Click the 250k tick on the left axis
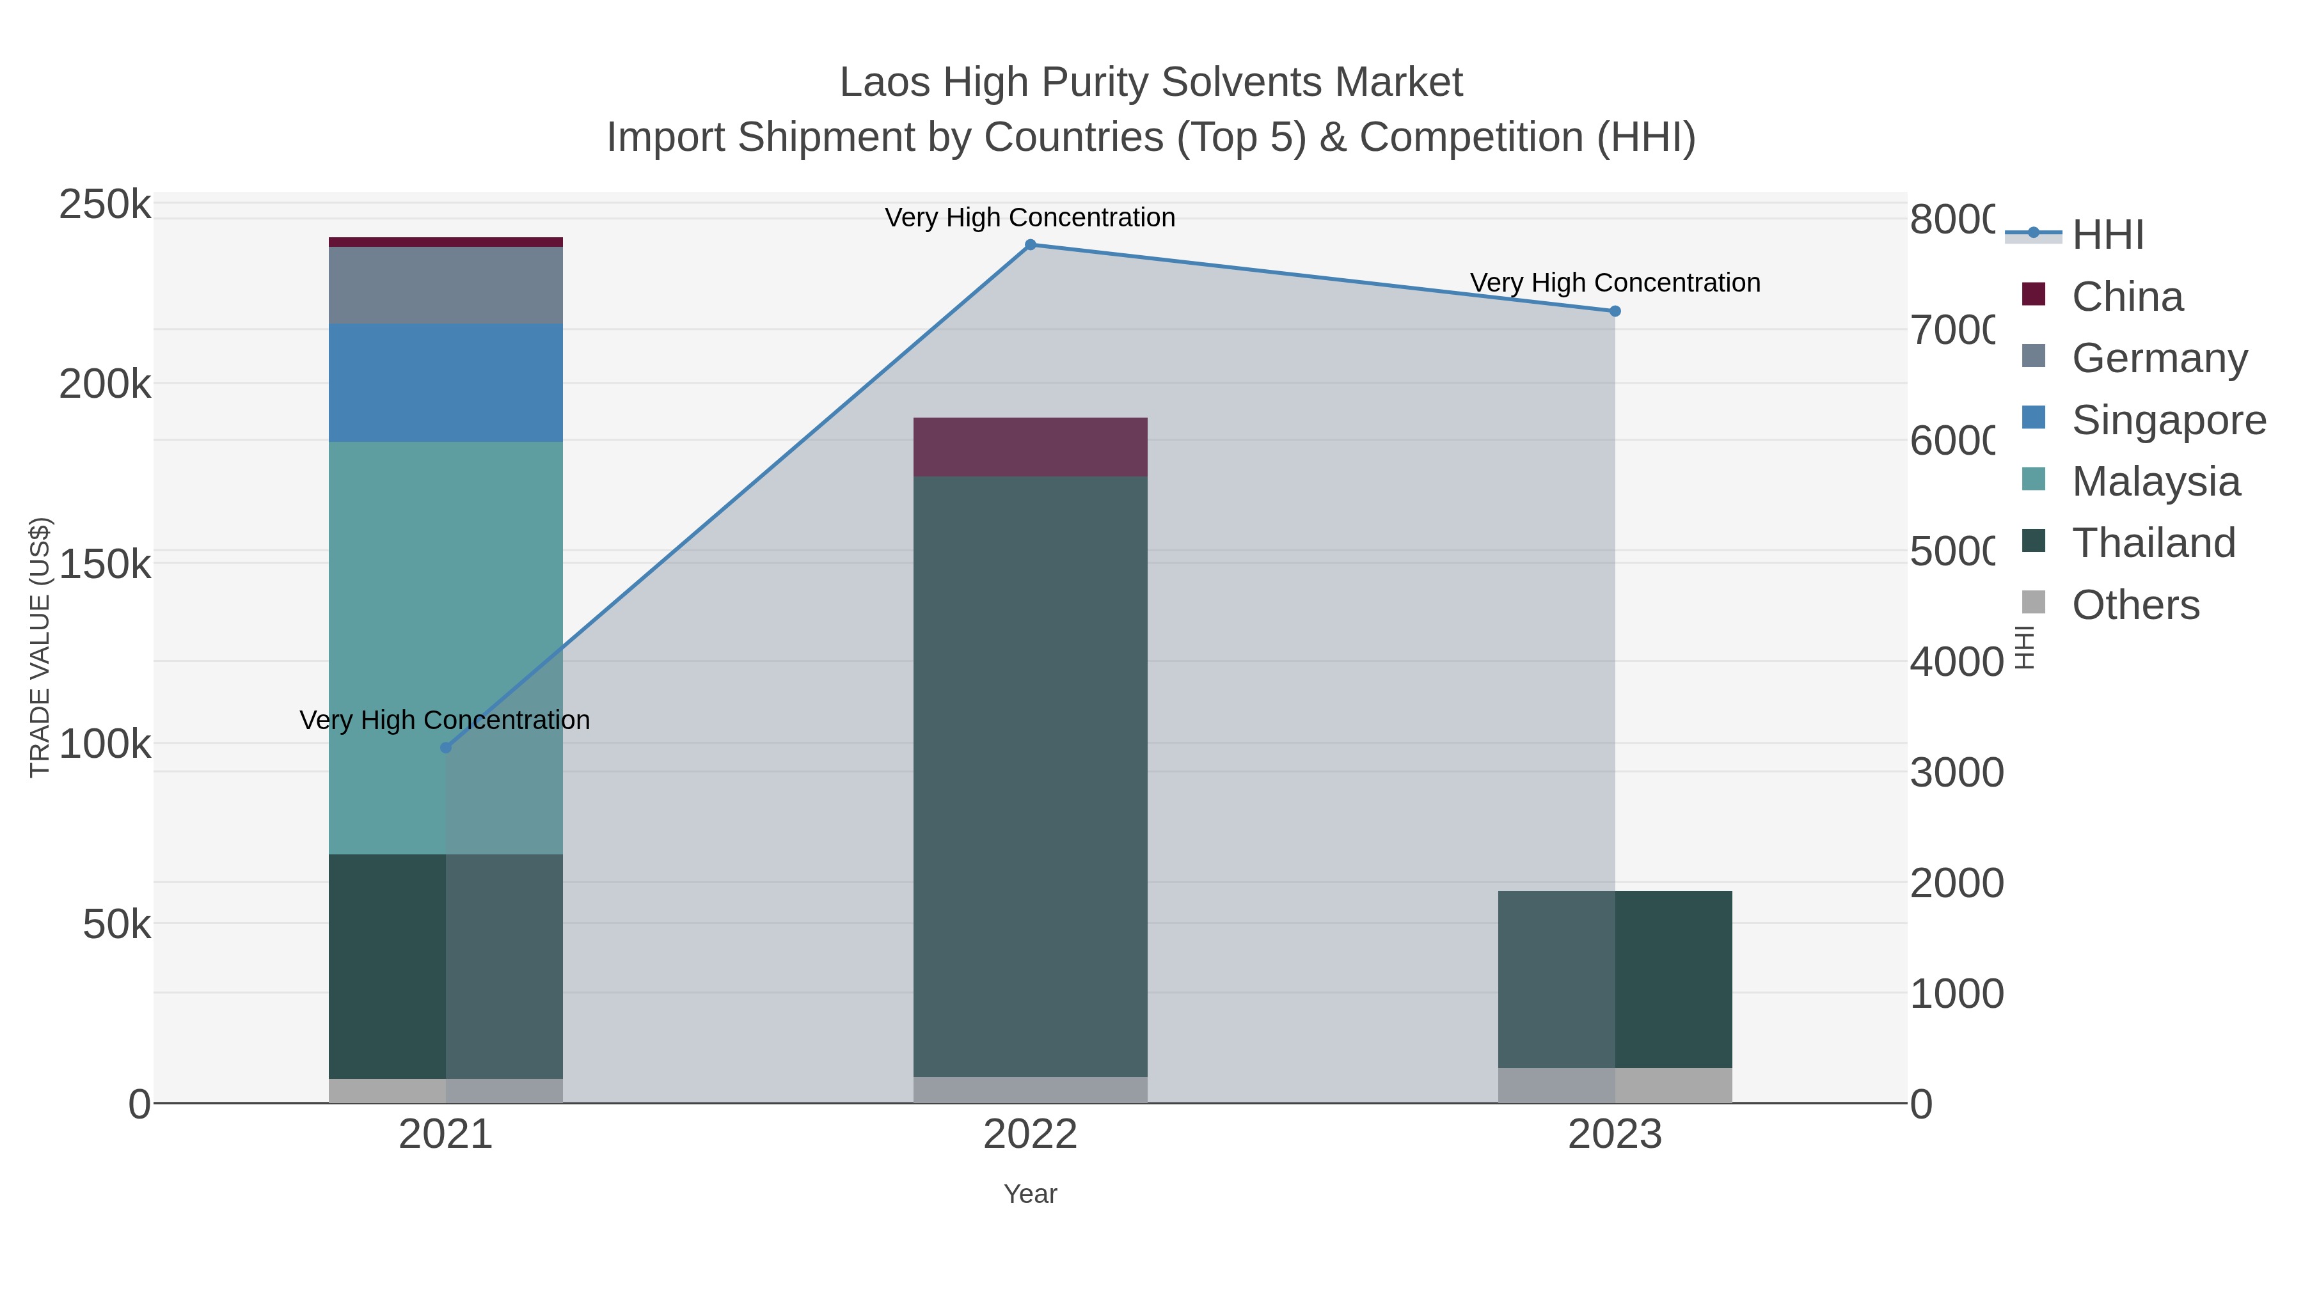Image resolution: width=2303 pixels, height=1295 pixels. [105, 205]
